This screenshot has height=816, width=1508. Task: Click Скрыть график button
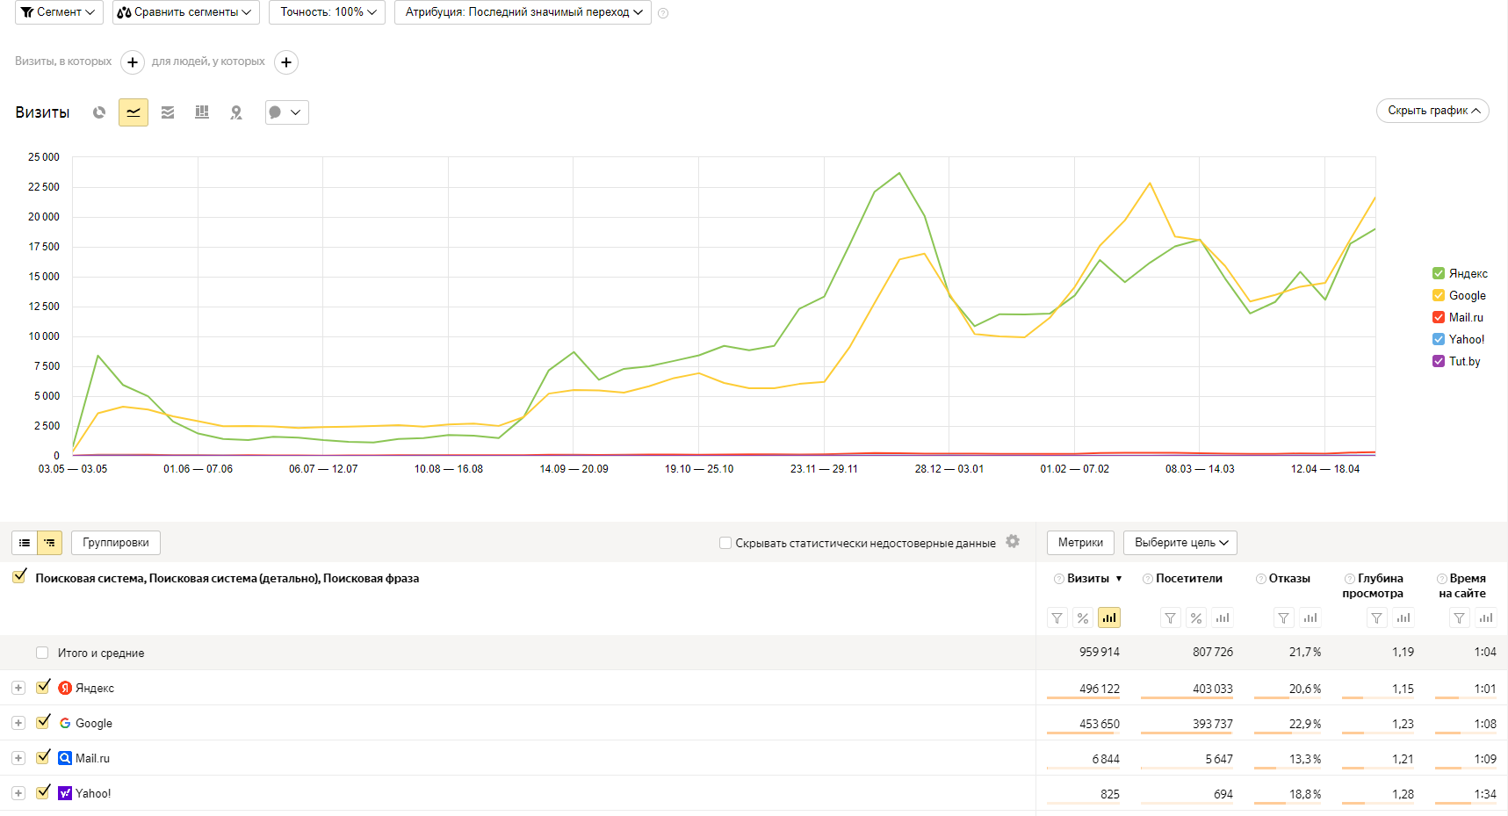1432,111
